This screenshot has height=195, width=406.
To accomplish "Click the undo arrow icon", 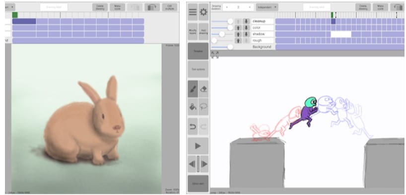I will click(x=193, y=127).
